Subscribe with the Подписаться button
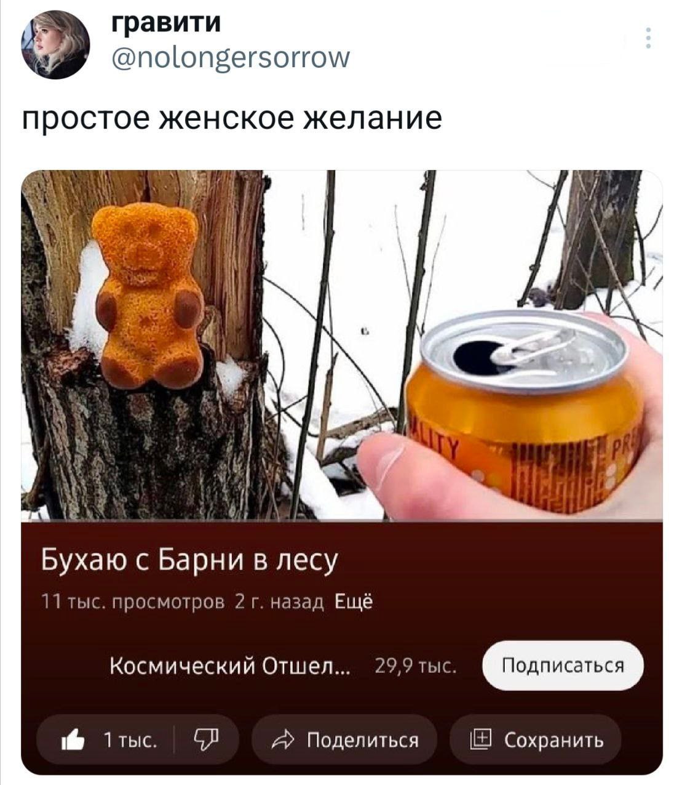The image size is (682, 785). [563, 666]
